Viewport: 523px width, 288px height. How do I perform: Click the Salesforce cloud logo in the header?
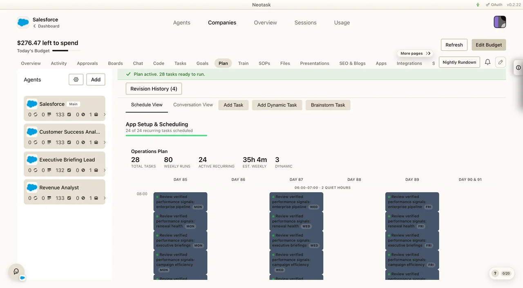23,22
